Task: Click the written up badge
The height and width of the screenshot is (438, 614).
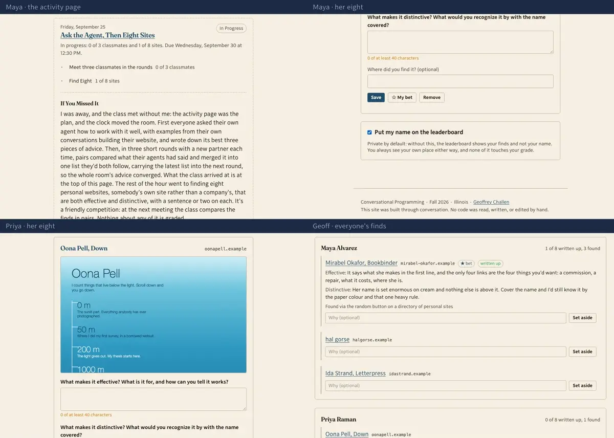Action: (x=491, y=264)
